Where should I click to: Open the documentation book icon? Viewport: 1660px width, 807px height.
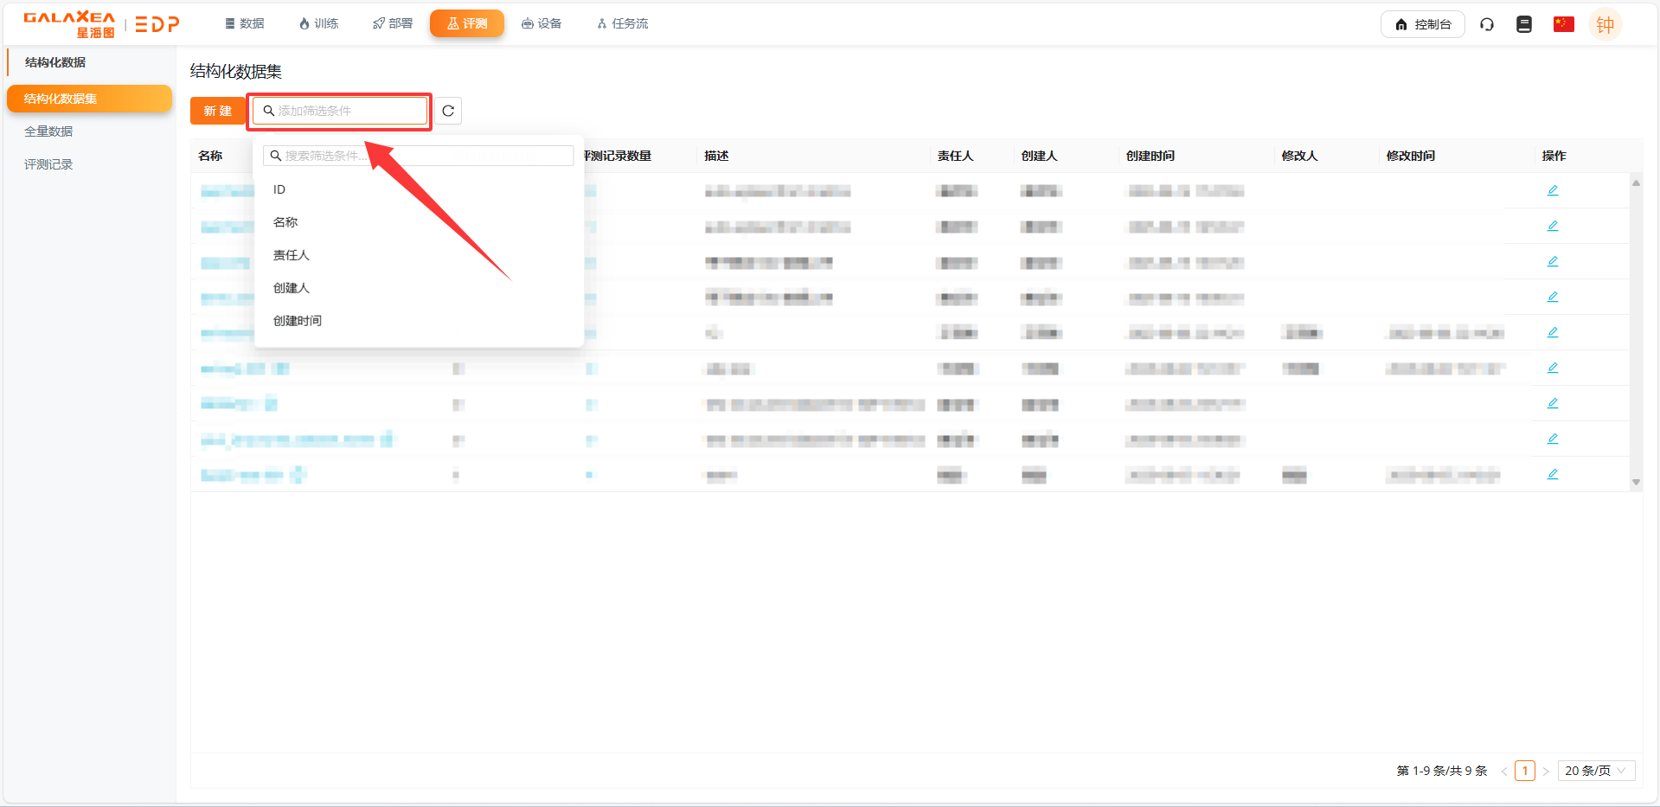(1524, 24)
